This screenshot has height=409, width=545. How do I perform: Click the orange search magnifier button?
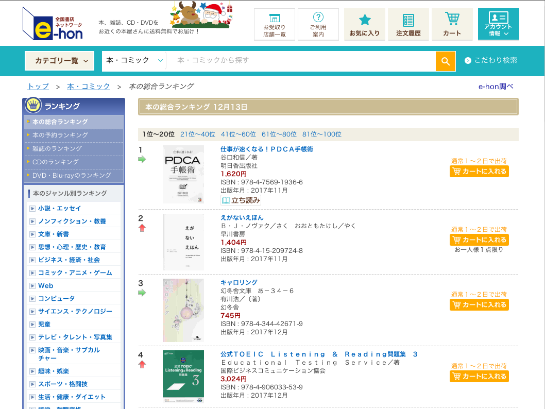click(x=445, y=61)
